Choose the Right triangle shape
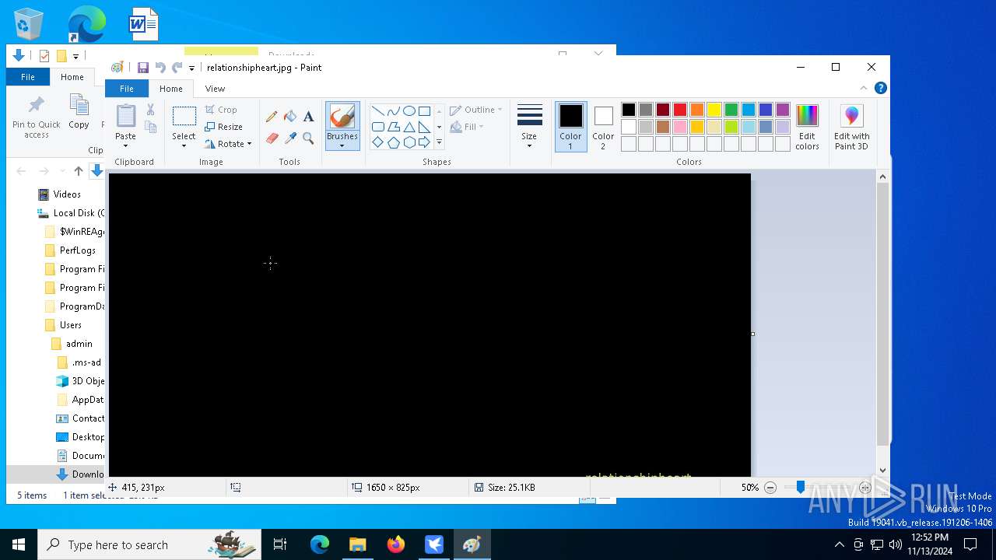 (x=424, y=127)
